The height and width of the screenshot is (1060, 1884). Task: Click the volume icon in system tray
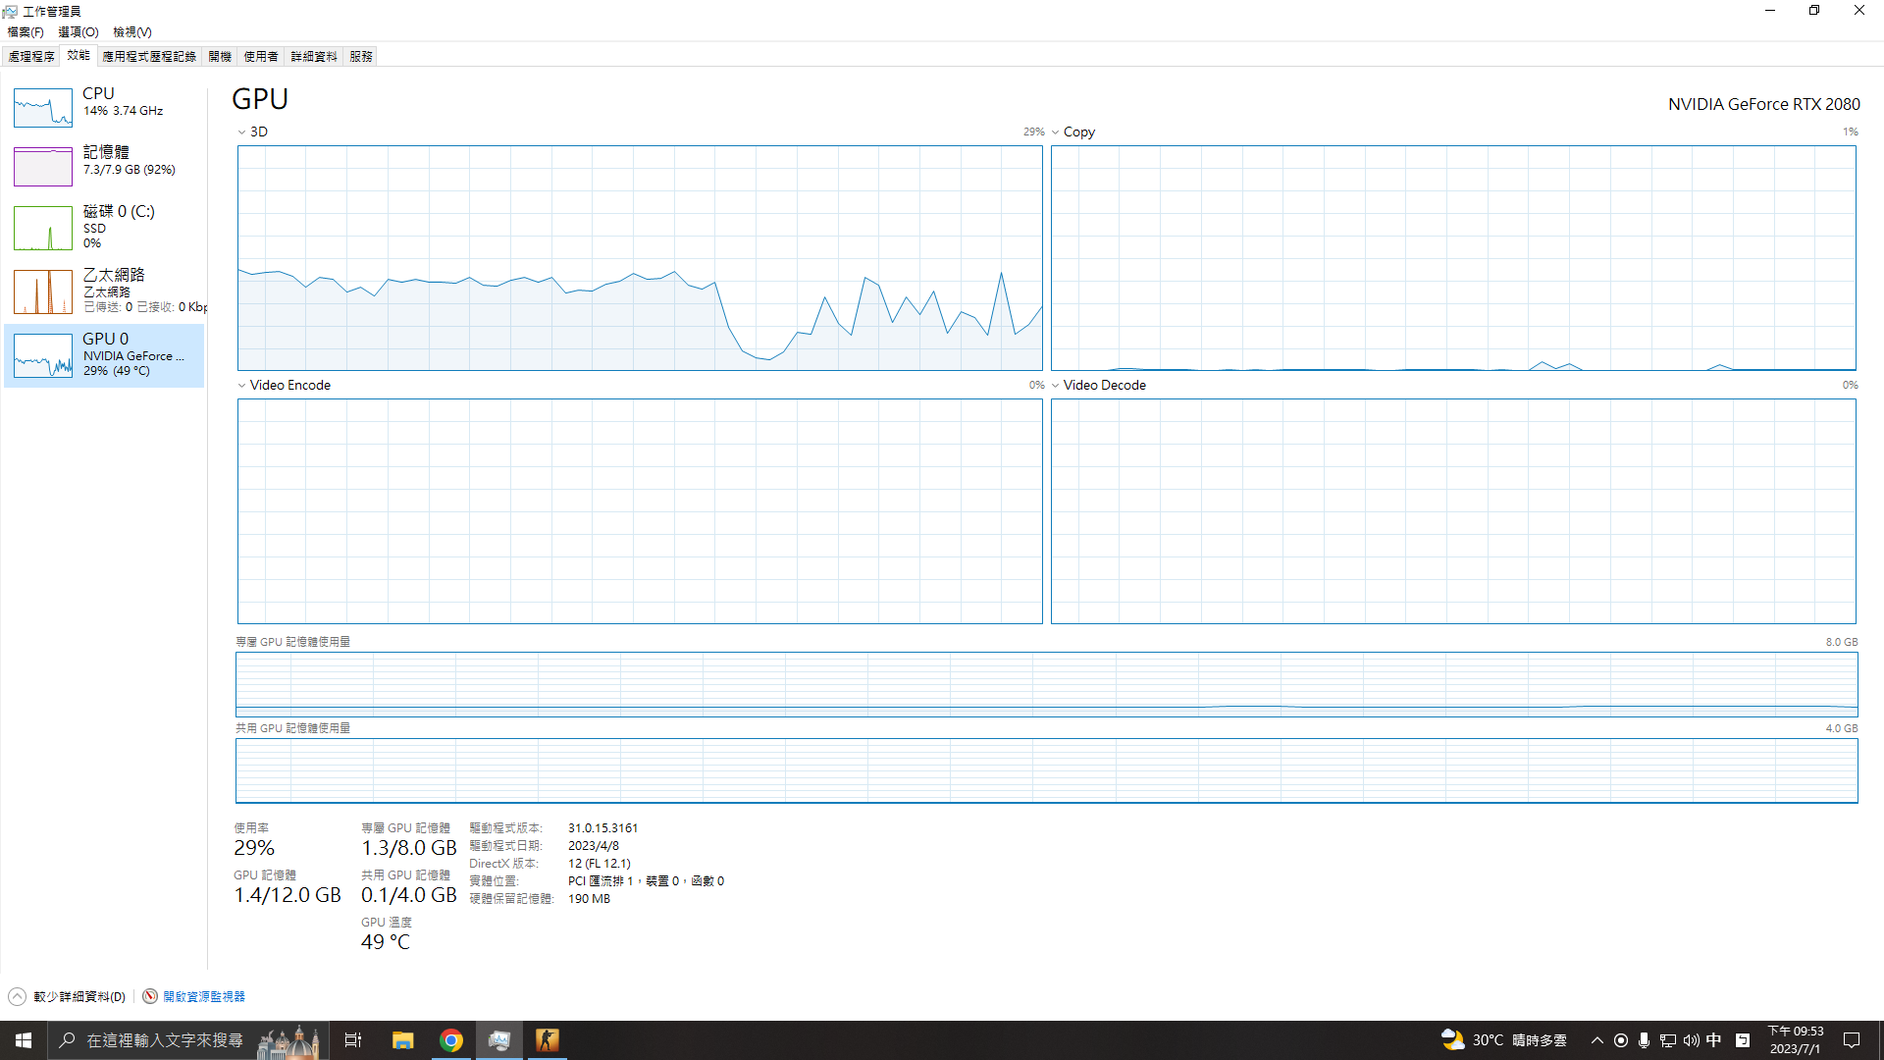coord(1691,1040)
